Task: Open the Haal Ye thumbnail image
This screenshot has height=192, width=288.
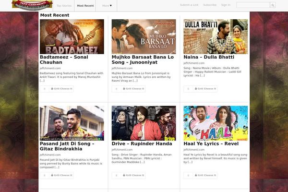Action: (x=216, y=123)
